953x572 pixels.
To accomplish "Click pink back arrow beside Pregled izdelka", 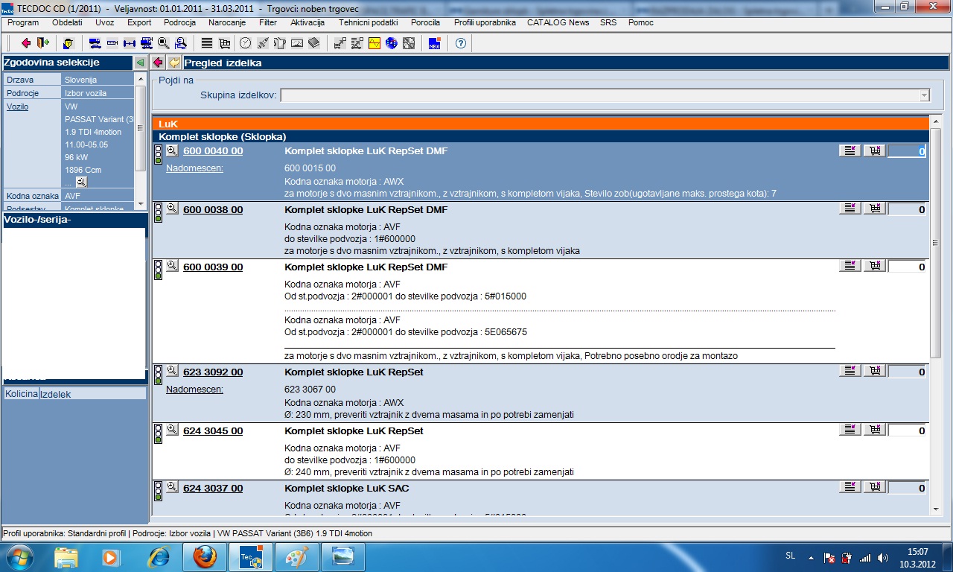I will click(x=159, y=63).
